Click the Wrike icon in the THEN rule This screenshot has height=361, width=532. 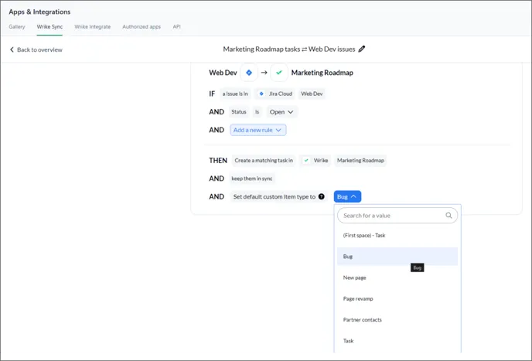[x=306, y=161]
